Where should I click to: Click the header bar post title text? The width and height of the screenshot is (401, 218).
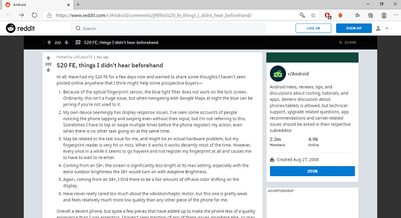[x=121, y=42]
